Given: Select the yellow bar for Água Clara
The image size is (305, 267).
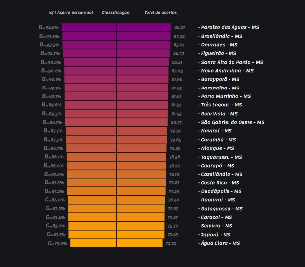Looking at the screenshot, I should (116, 243).
